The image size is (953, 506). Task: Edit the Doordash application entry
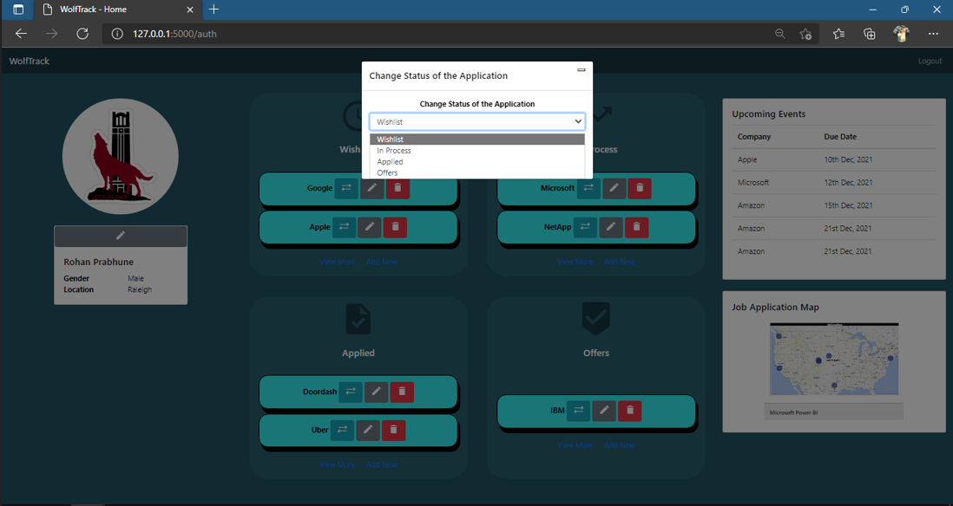point(376,392)
